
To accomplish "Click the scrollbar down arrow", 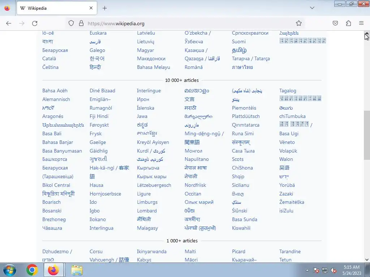I will click(367, 260).
